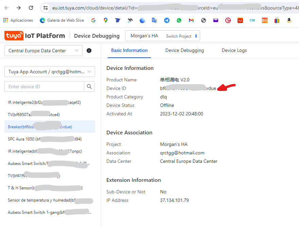Expand the Central Europe Data Center dropdown
The height and width of the screenshot is (227, 299).
[x=43, y=51]
